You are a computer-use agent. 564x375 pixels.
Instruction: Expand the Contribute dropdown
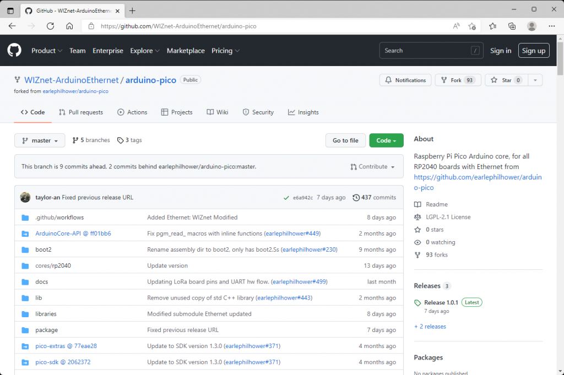point(373,166)
